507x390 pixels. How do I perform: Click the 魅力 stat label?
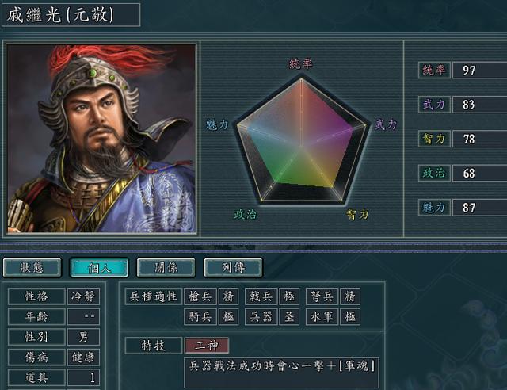tap(434, 208)
